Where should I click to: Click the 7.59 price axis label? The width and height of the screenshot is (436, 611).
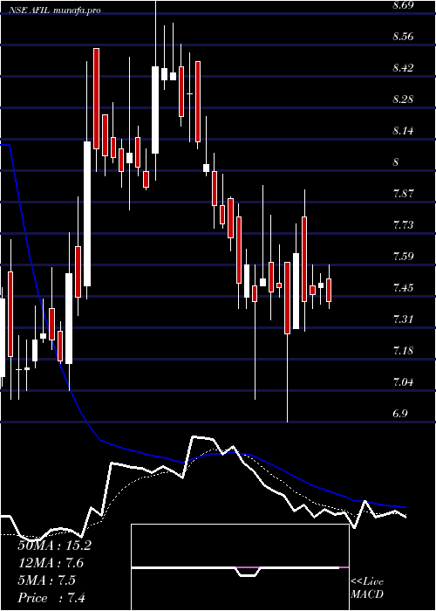(403, 257)
